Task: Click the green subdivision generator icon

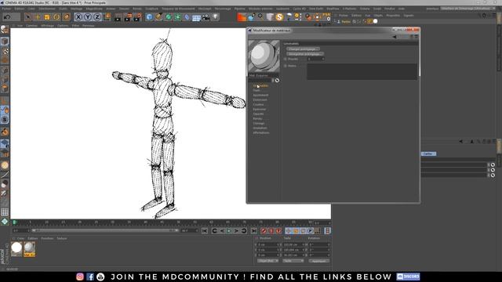Action: point(169,17)
